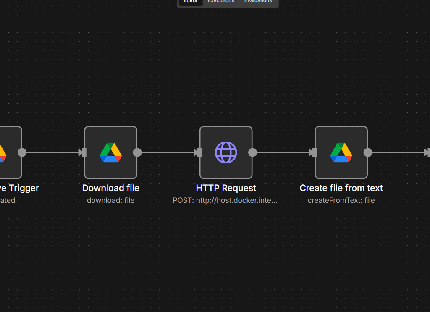
Task: Click the input connector of Download file node
Action: point(84,152)
